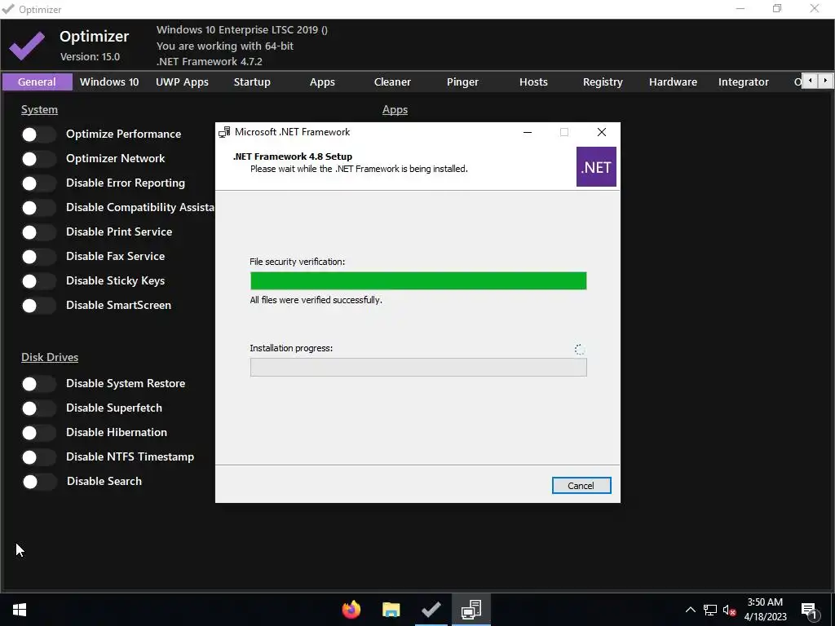Minimize the Optimizer window
The width and height of the screenshot is (835, 626).
pos(740,8)
